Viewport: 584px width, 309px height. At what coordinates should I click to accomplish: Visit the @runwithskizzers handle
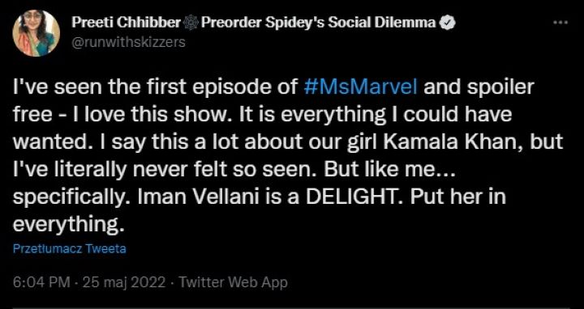tap(128, 43)
